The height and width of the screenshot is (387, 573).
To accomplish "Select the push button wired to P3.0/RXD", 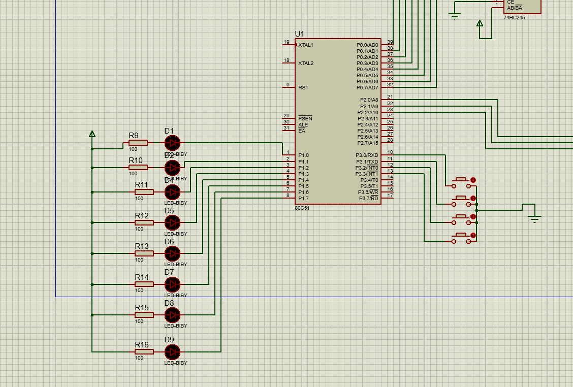I will (462, 182).
